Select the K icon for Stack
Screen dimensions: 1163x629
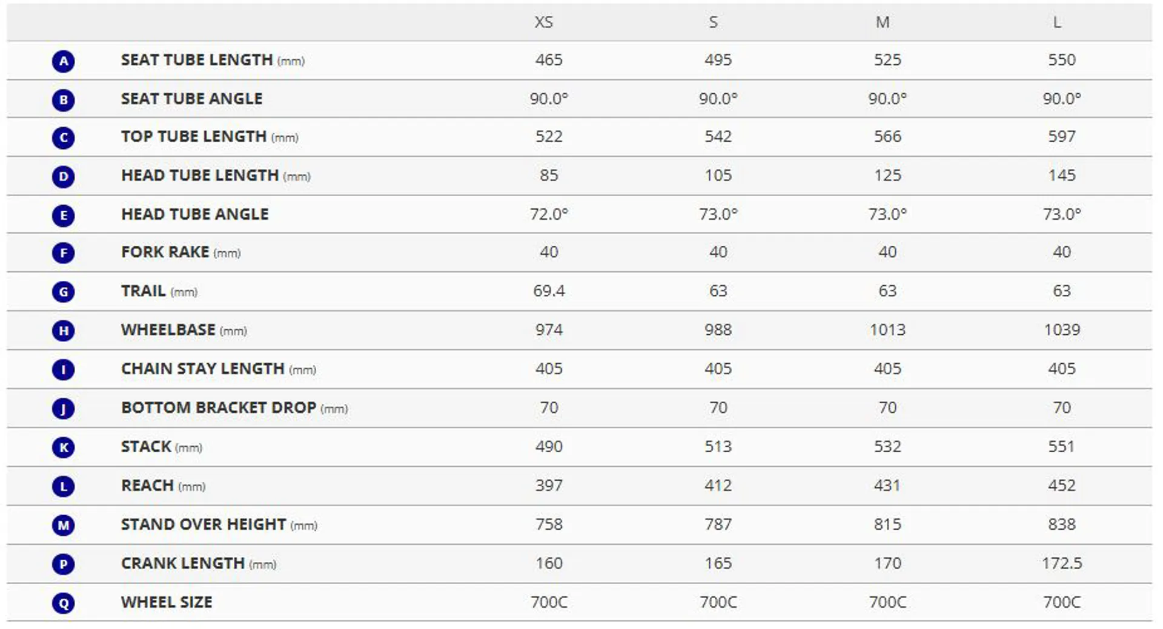coord(63,448)
